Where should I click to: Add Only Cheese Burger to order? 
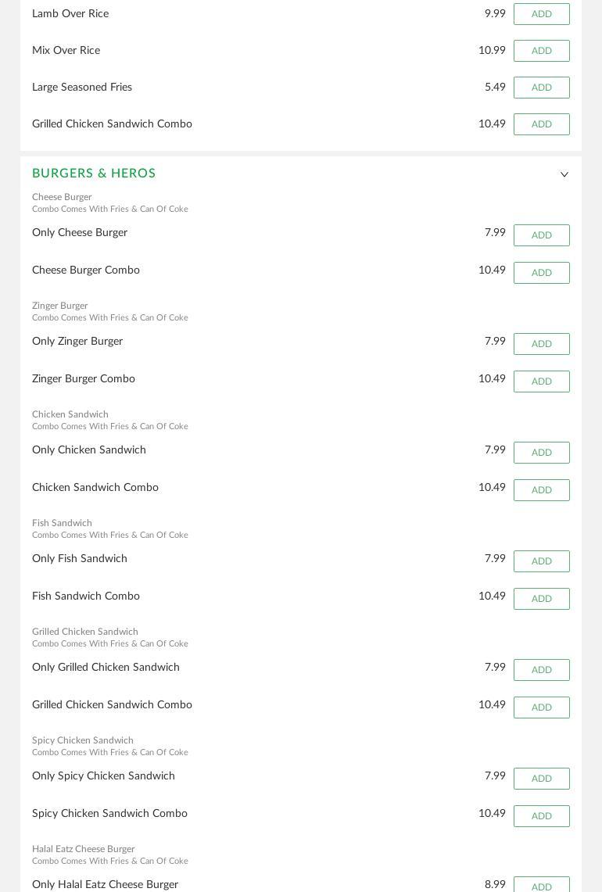click(541, 235)
